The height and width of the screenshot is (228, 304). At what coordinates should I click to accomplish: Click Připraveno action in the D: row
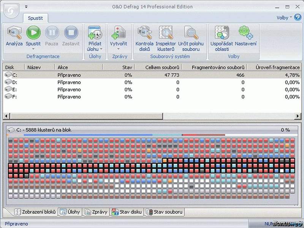point(69,82)
